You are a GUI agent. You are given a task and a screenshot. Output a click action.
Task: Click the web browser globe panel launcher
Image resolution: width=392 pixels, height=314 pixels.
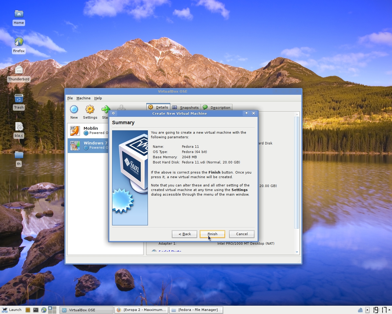coord(44,310)
